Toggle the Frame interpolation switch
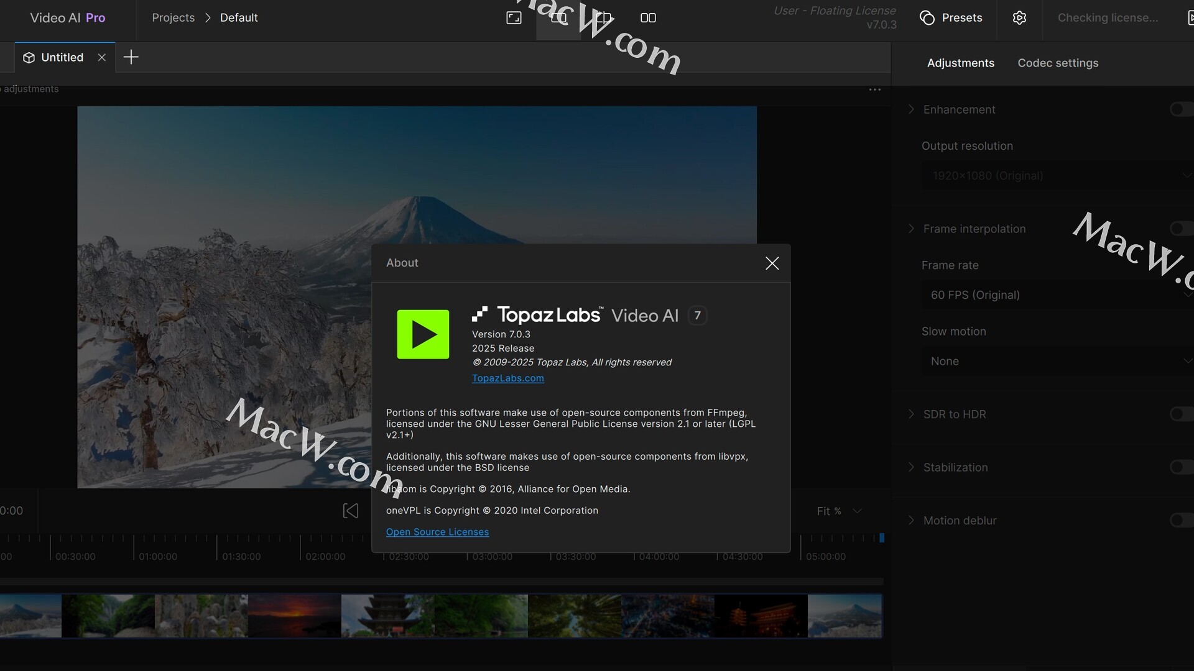 tap(1181, 229)
